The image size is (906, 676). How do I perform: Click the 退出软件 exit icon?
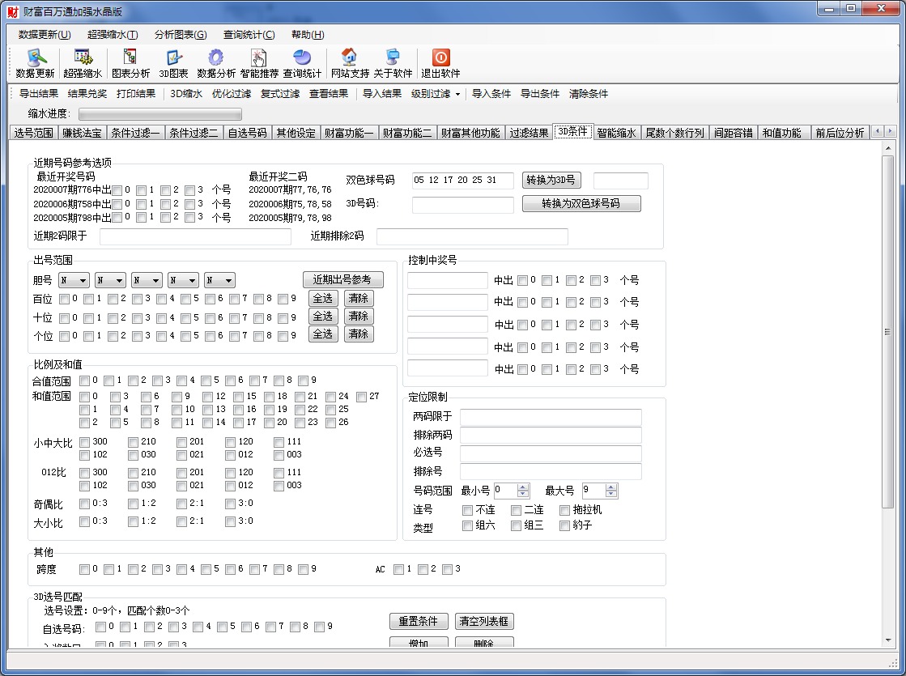440,58
